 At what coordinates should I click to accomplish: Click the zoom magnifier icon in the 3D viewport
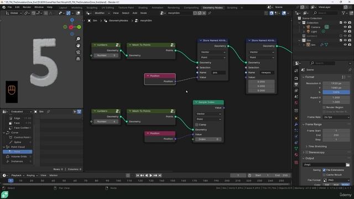[78, 39]
